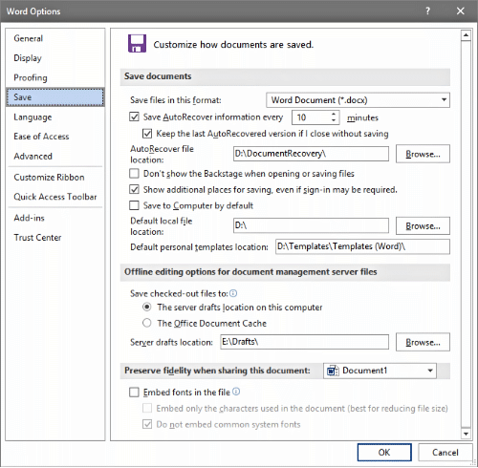Viewport: 478px width, 468px height.
Task: Toggle Save AutoRecover information checkbox
Action: (134, 117)
